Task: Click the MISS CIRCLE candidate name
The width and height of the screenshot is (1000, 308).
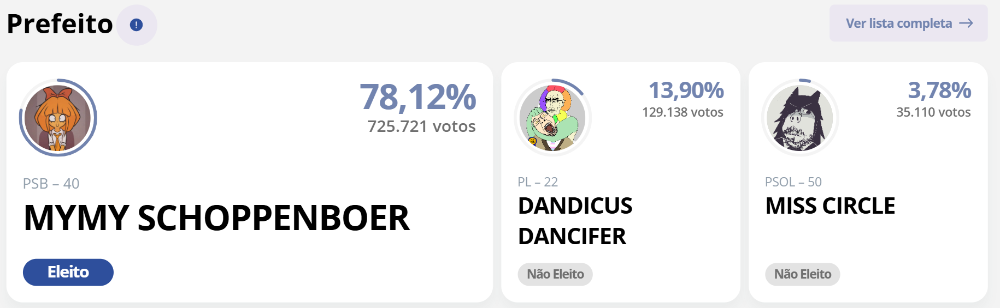Action: [830, 206]
